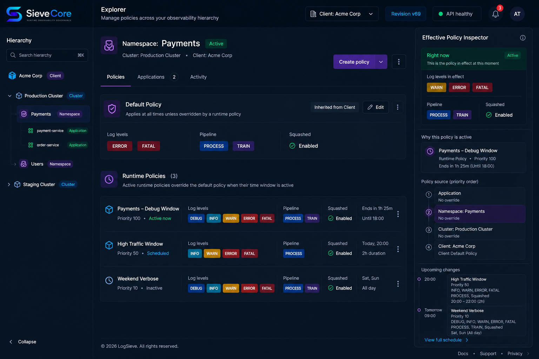Click the Payments namespace icon in hierarchy
This screenshot has width=539, height=359.
24,114
